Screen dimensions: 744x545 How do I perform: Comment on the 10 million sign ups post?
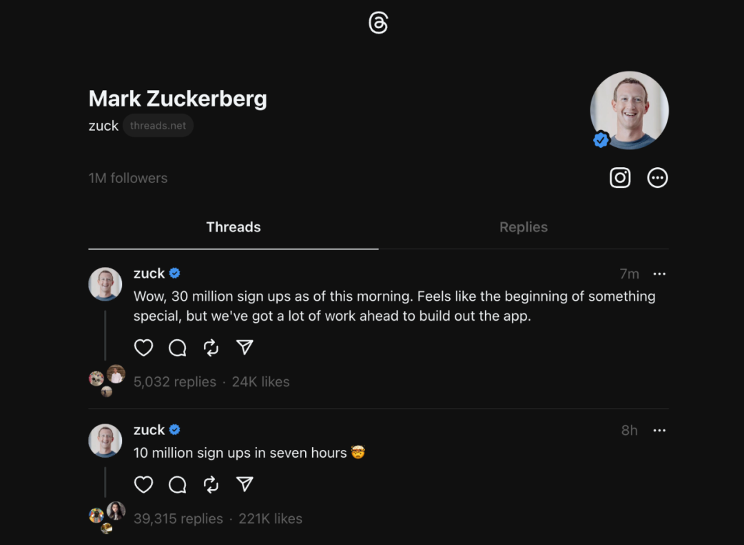pyautogui.click(x=178, y=485)
